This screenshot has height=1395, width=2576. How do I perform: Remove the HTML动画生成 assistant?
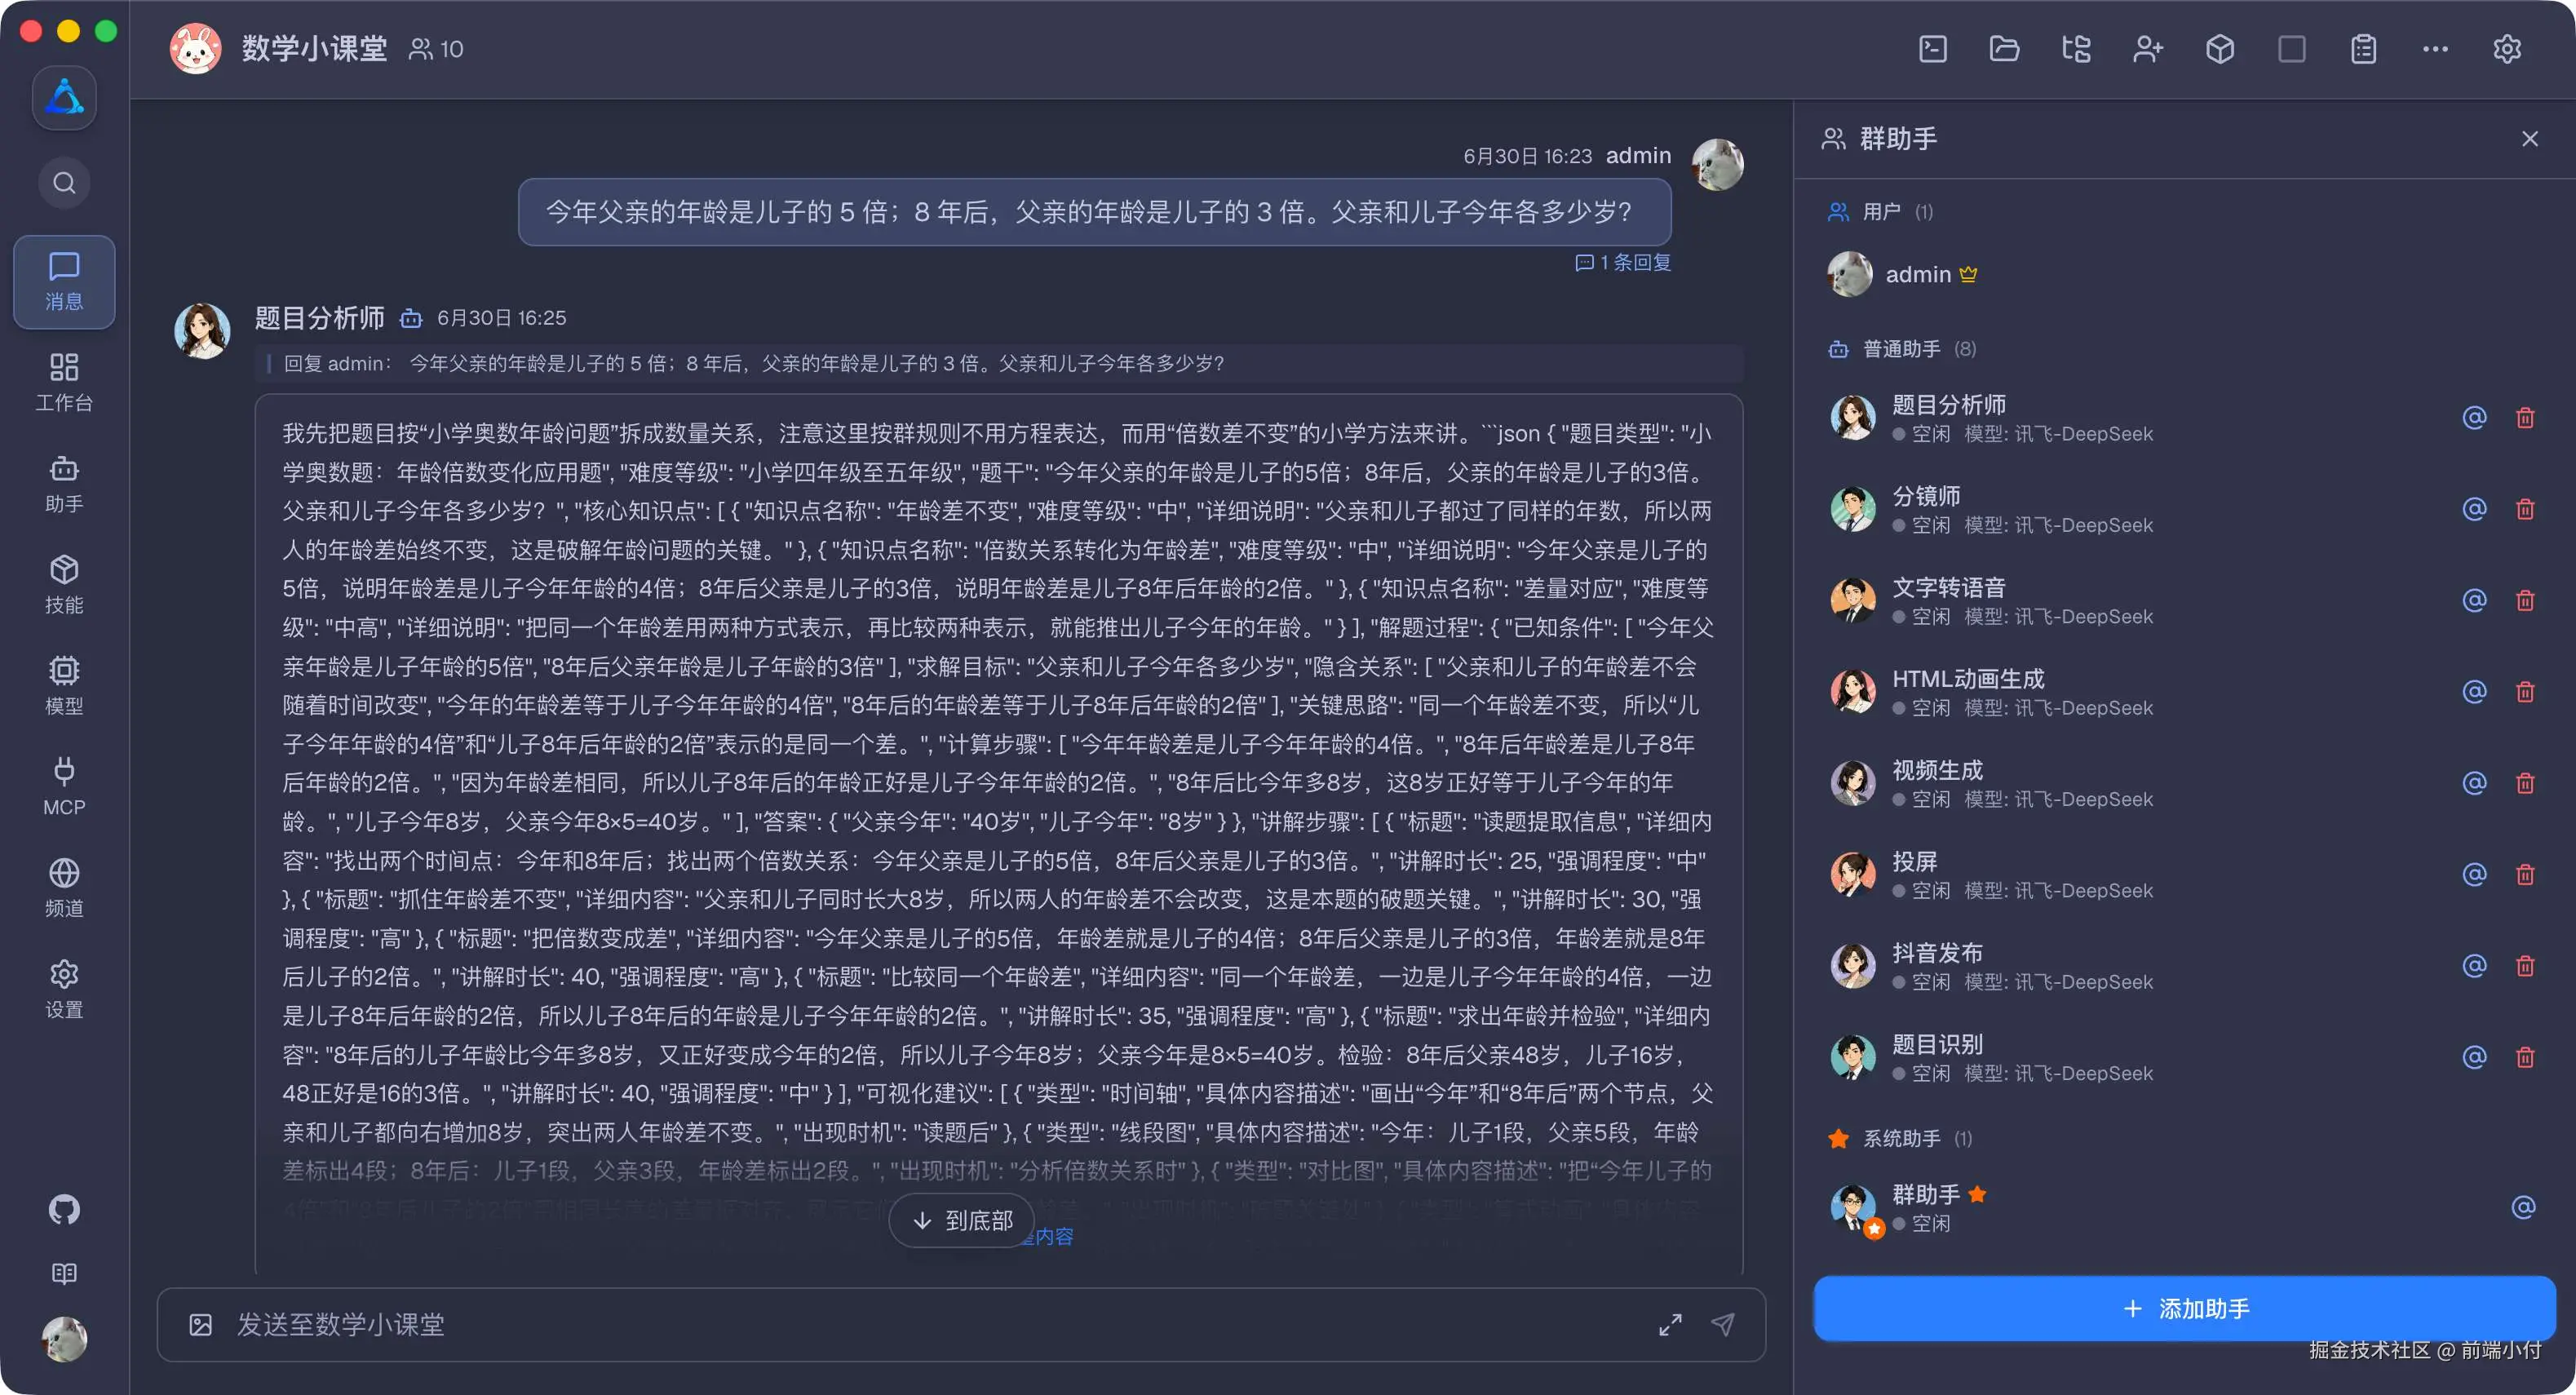coord(2525,691)
